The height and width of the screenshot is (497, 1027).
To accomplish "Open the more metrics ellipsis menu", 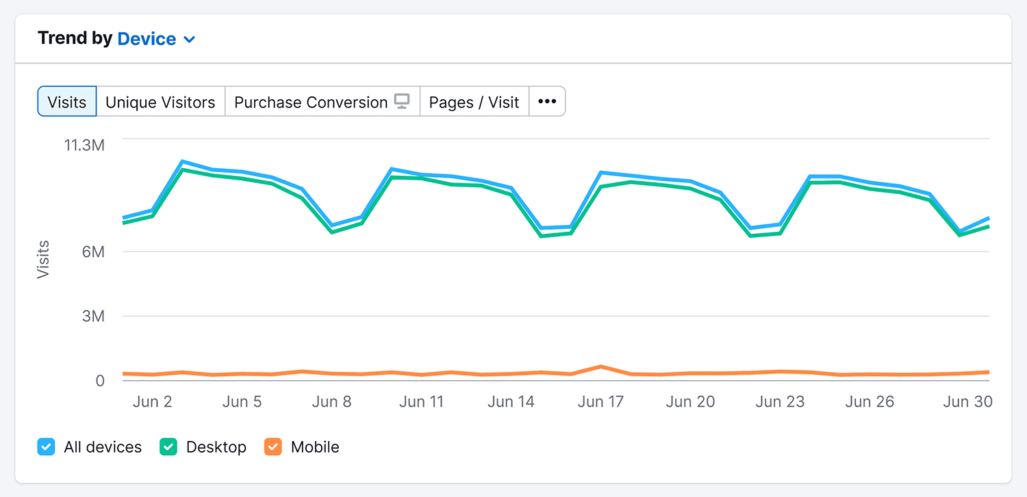I will [547, 102].
